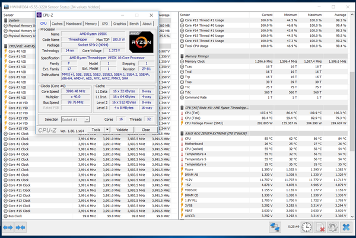Click the logging sheet icon with red X

tap(320, 227)
